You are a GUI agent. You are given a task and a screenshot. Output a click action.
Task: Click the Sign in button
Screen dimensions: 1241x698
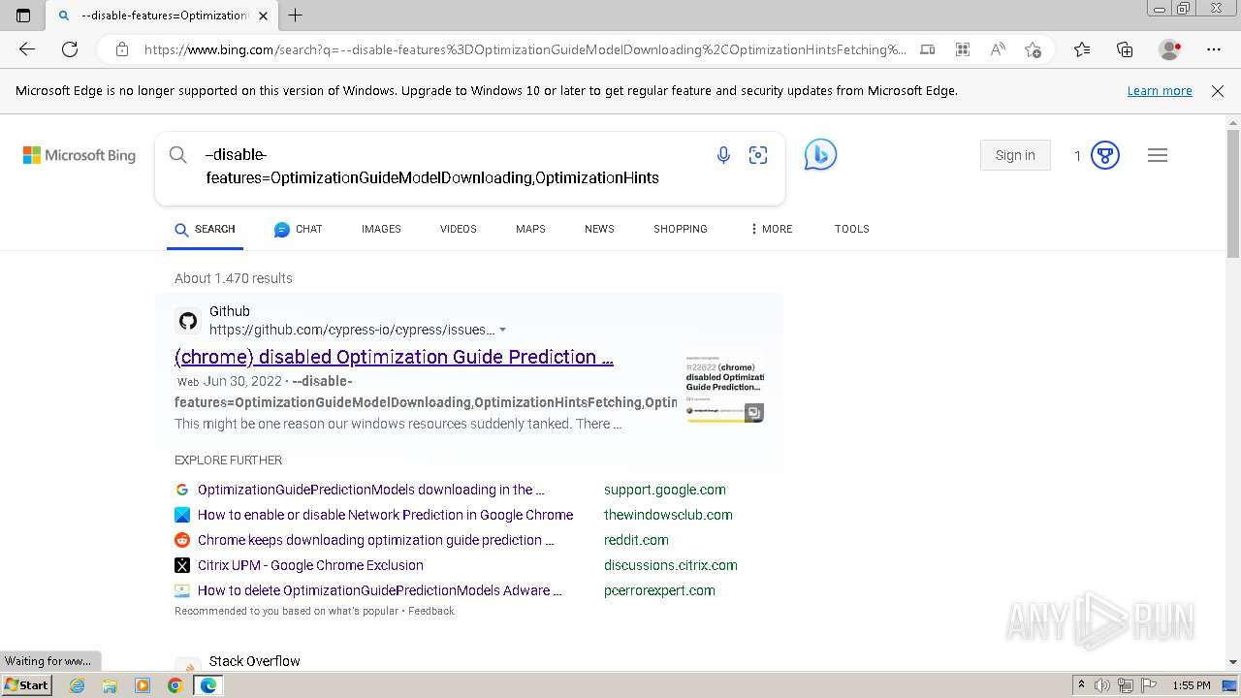1015,155
